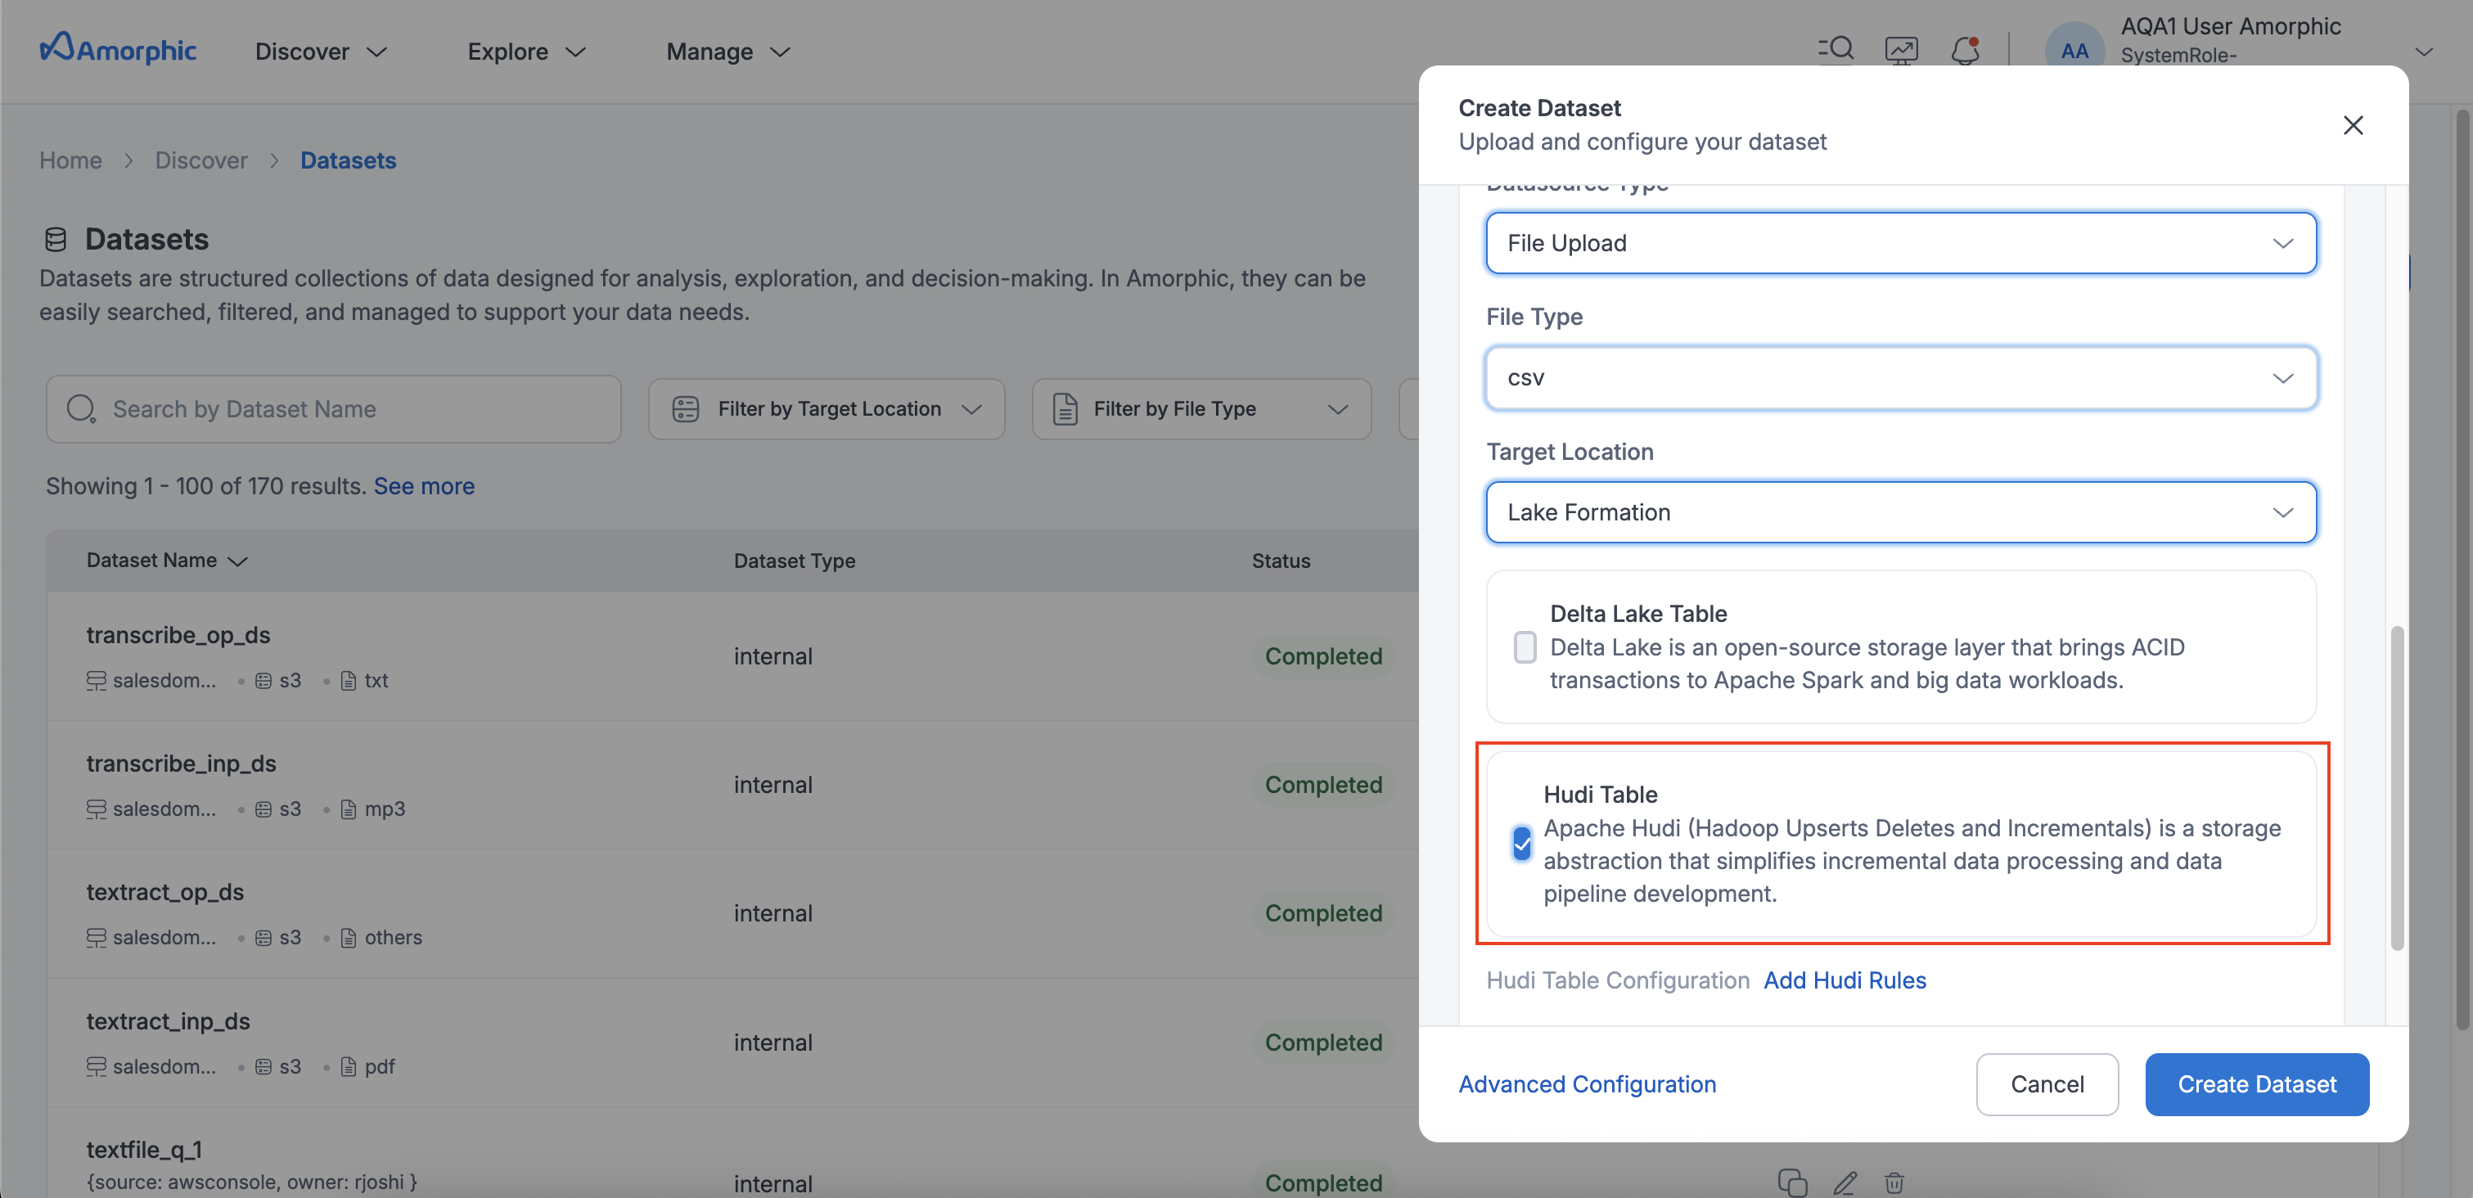
Task: Open the Explore menu
Action: [526, 51]
